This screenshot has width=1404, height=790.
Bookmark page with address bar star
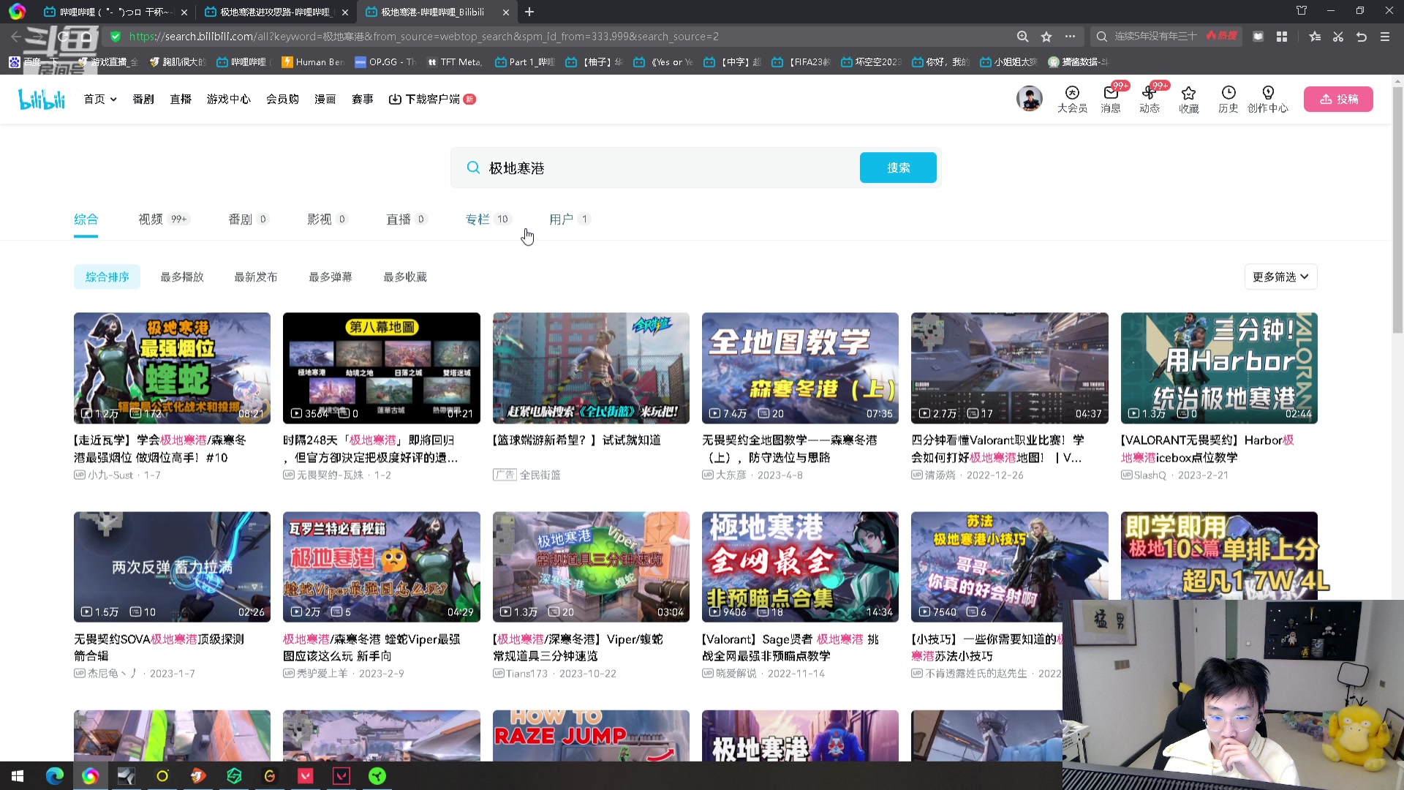point(1046,37)
